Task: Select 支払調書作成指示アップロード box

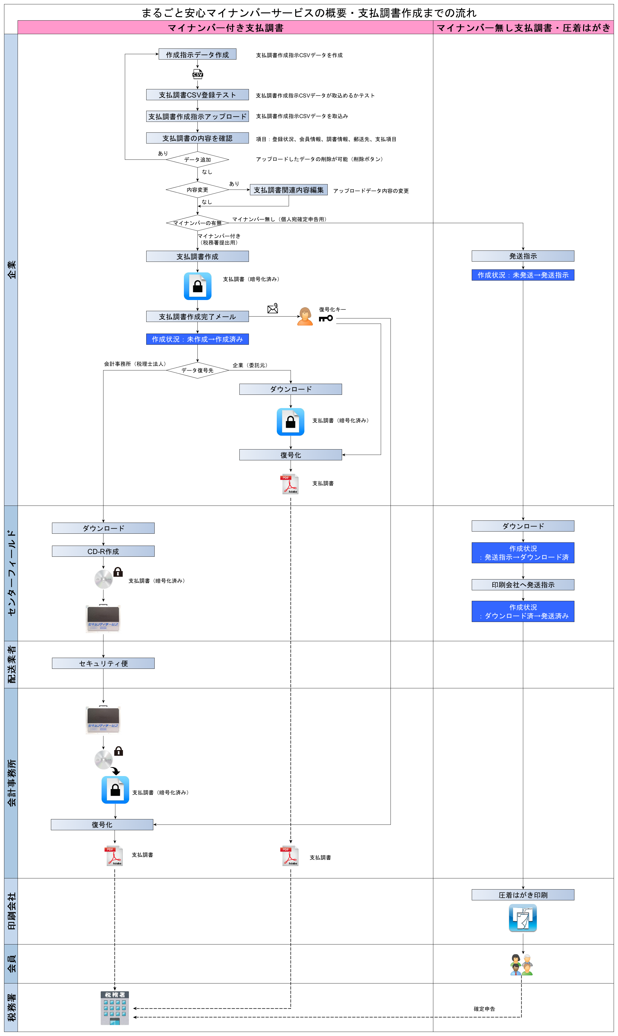Action: (x=197, y=116)
